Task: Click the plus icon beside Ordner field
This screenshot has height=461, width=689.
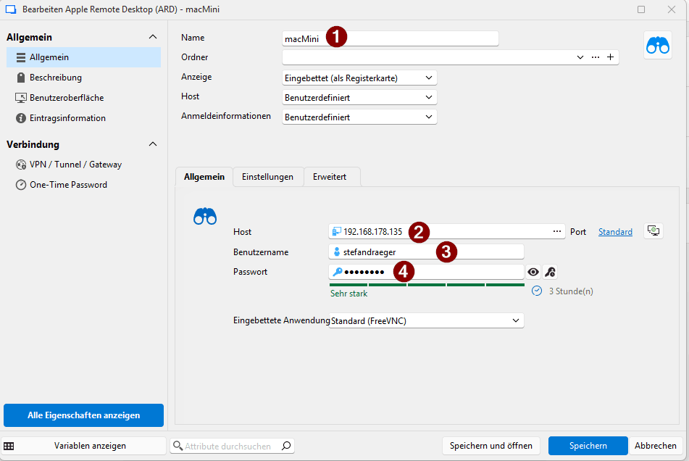Action: tap(610, 57)
